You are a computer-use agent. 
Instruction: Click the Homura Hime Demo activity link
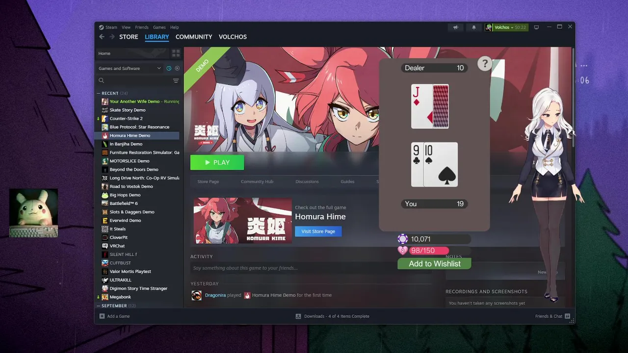(274, 295)
